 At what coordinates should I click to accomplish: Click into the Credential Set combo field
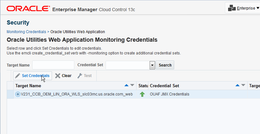click(x=128, y=65)
